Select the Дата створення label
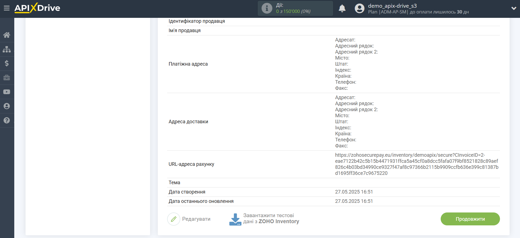Viewport: 520px width, 238px height. pyautogui.click(x=187, y=192)
